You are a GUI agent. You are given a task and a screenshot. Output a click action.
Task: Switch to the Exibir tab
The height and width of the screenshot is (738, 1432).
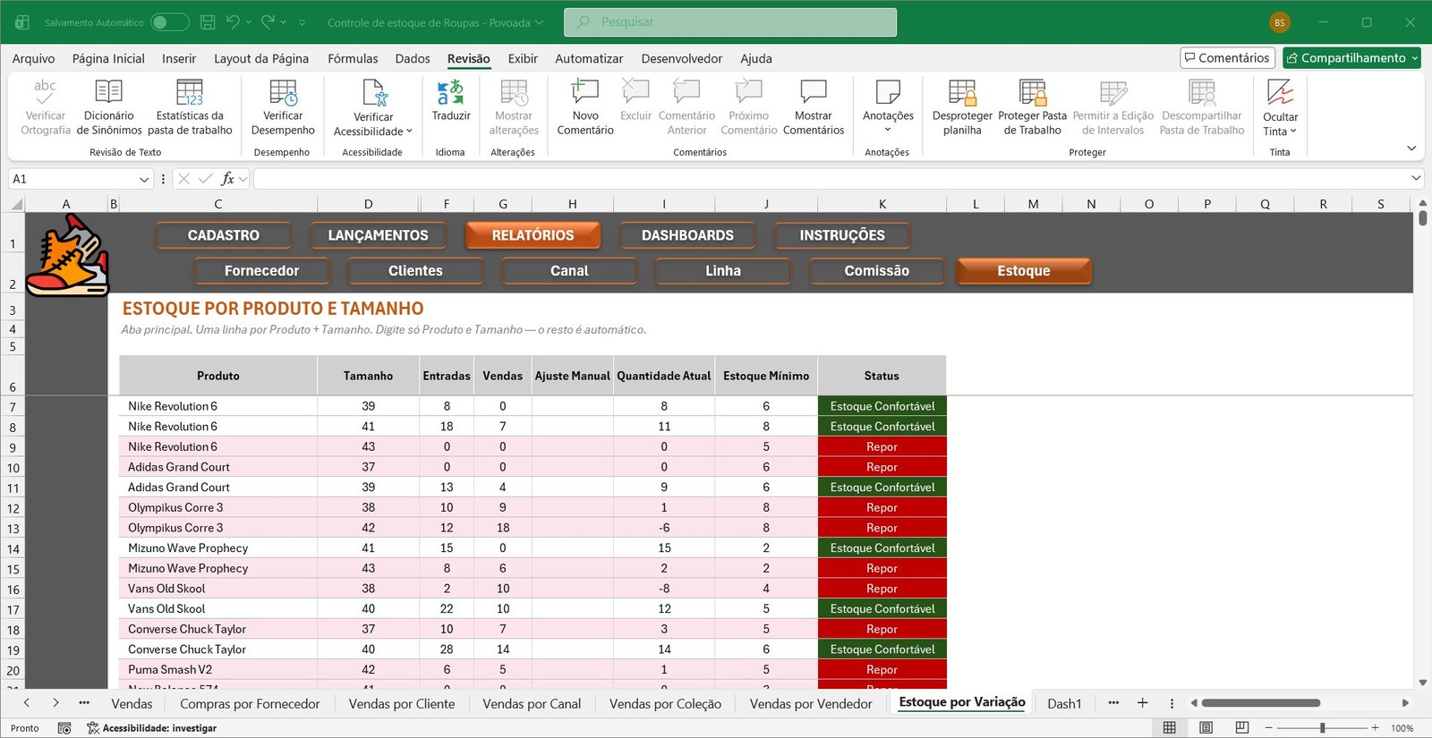tap(523, 58)
